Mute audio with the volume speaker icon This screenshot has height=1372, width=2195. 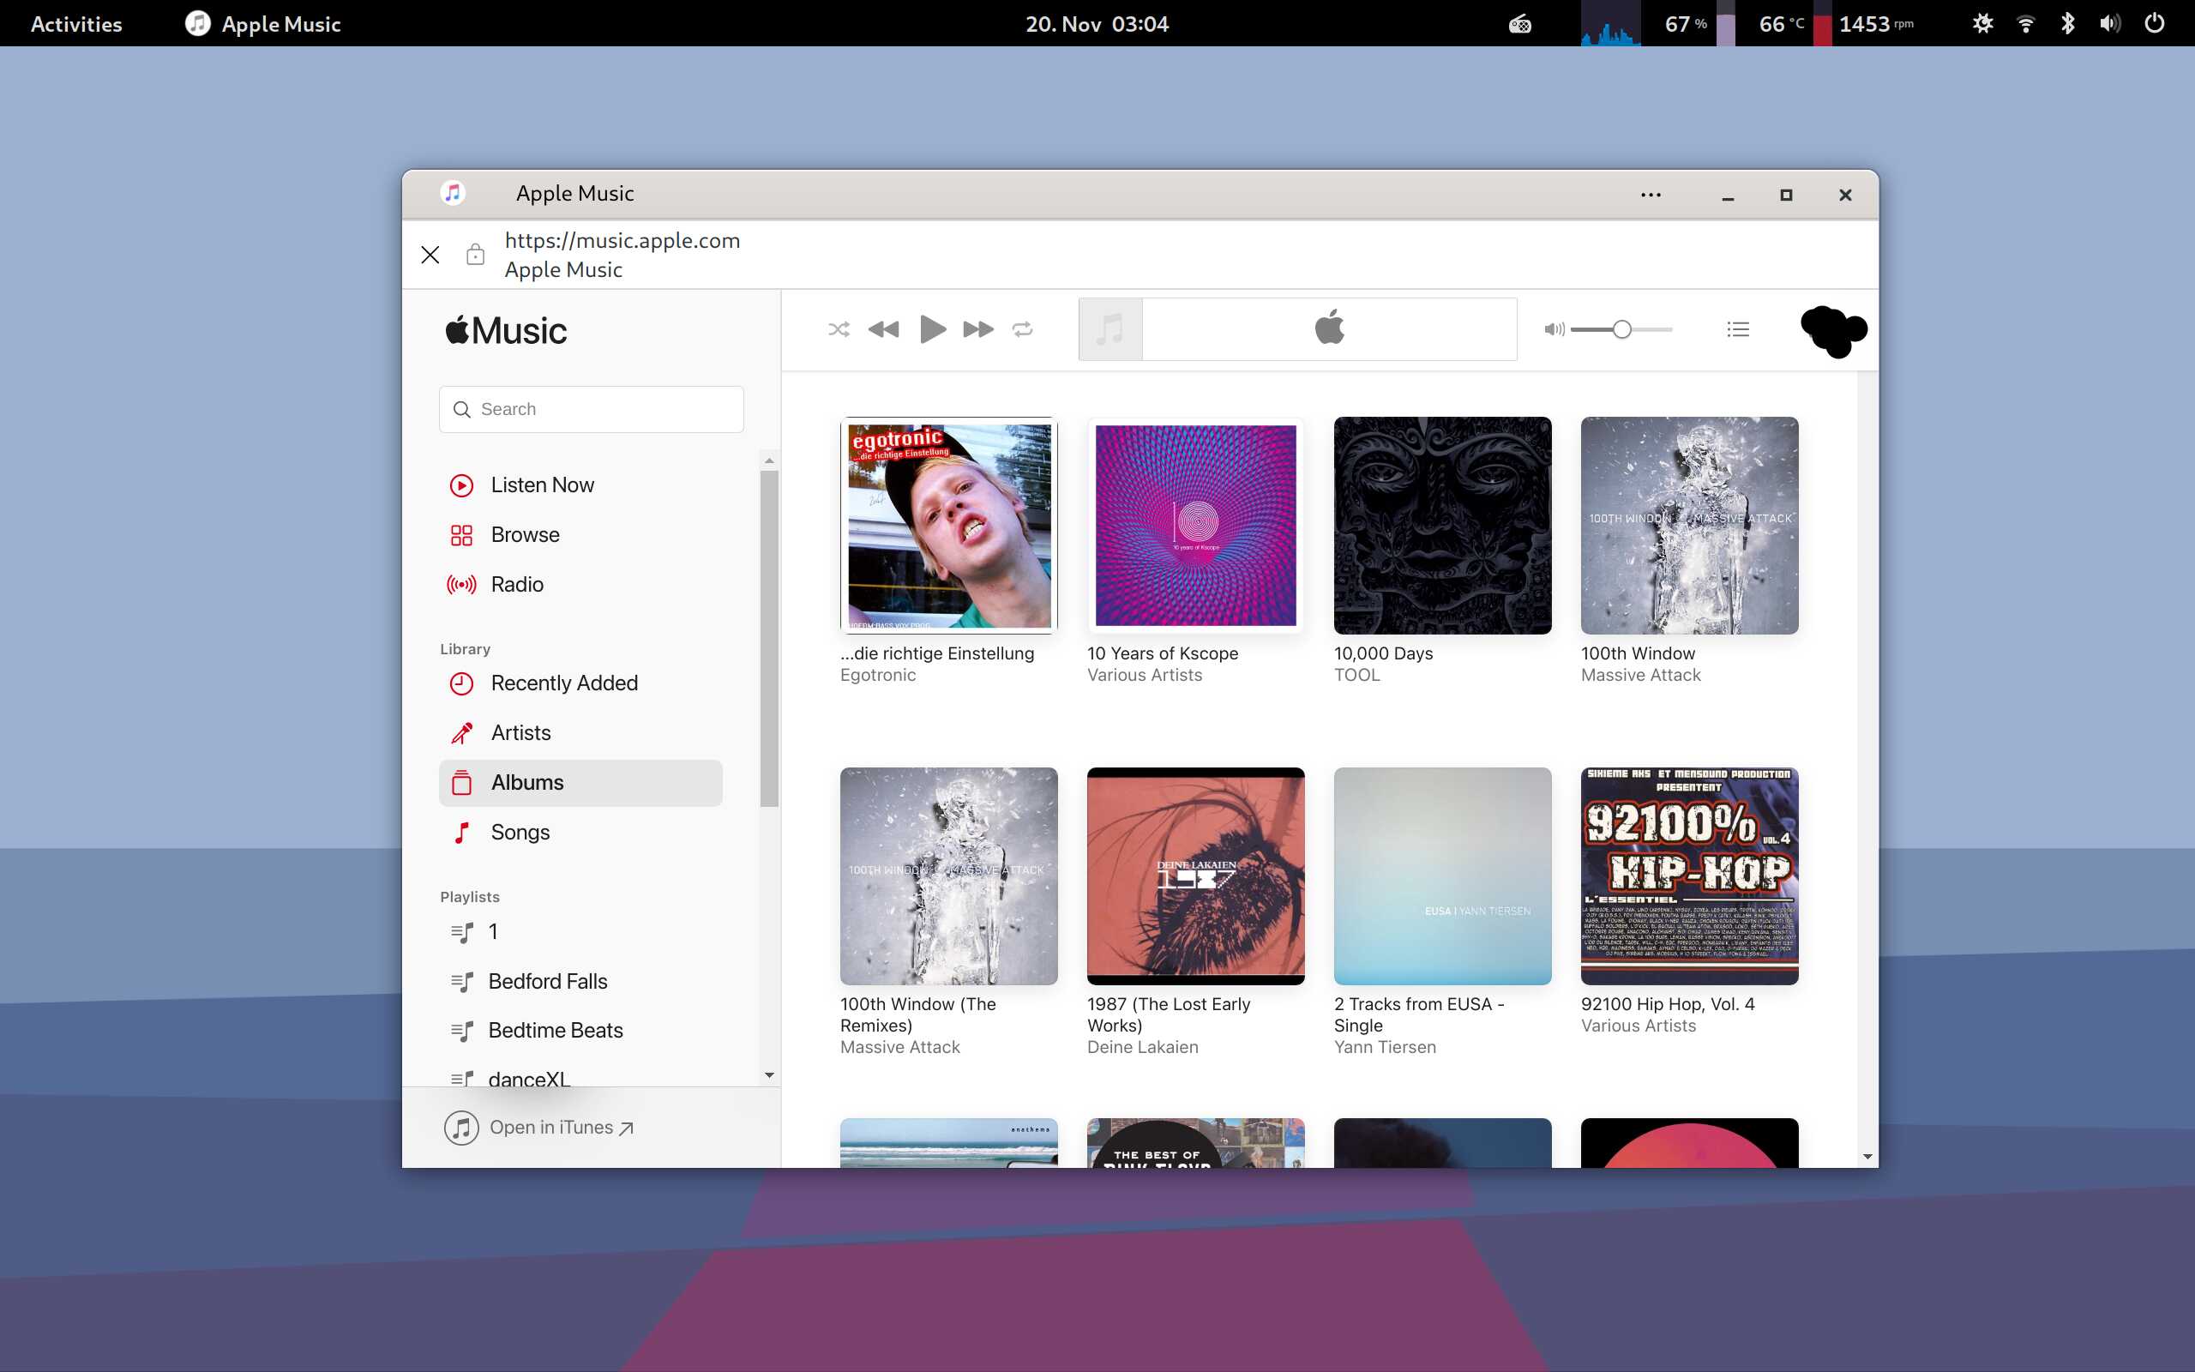pos(1553,329)
